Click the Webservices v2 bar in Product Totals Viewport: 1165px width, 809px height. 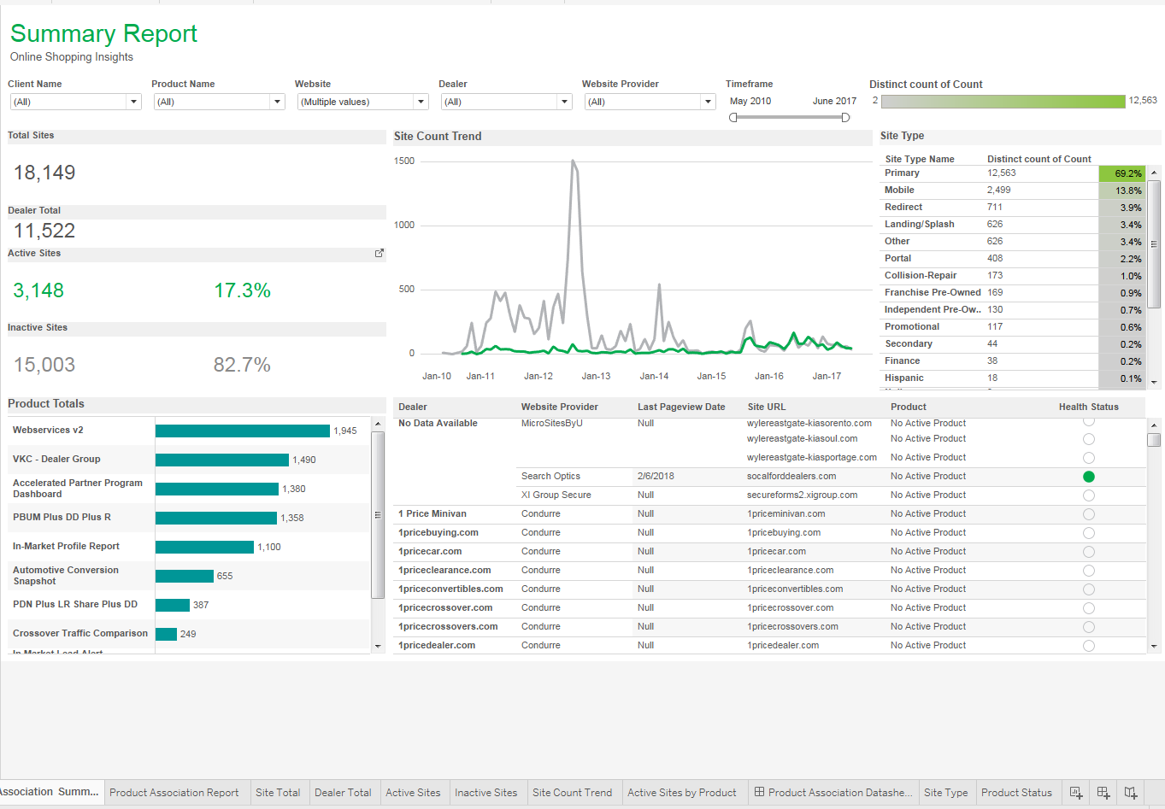[x=243, y=431]
